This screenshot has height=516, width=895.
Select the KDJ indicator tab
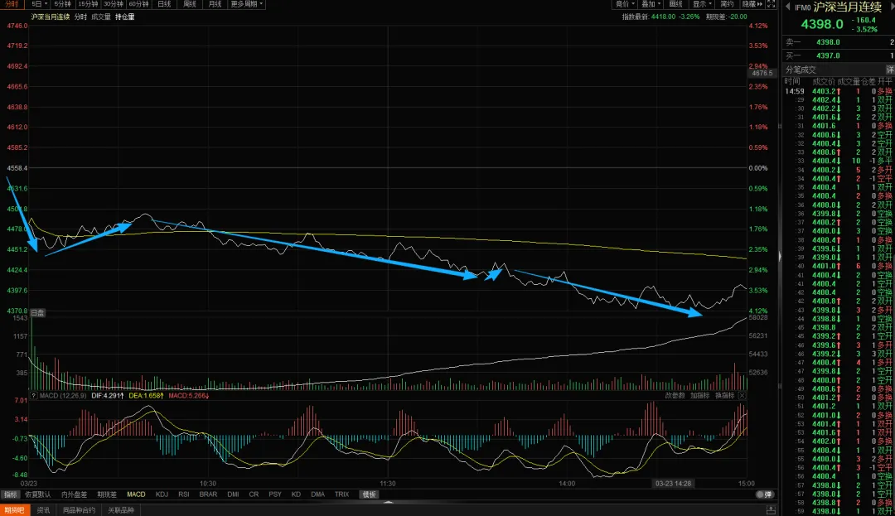pyautogui.click(x=162, y=494)
